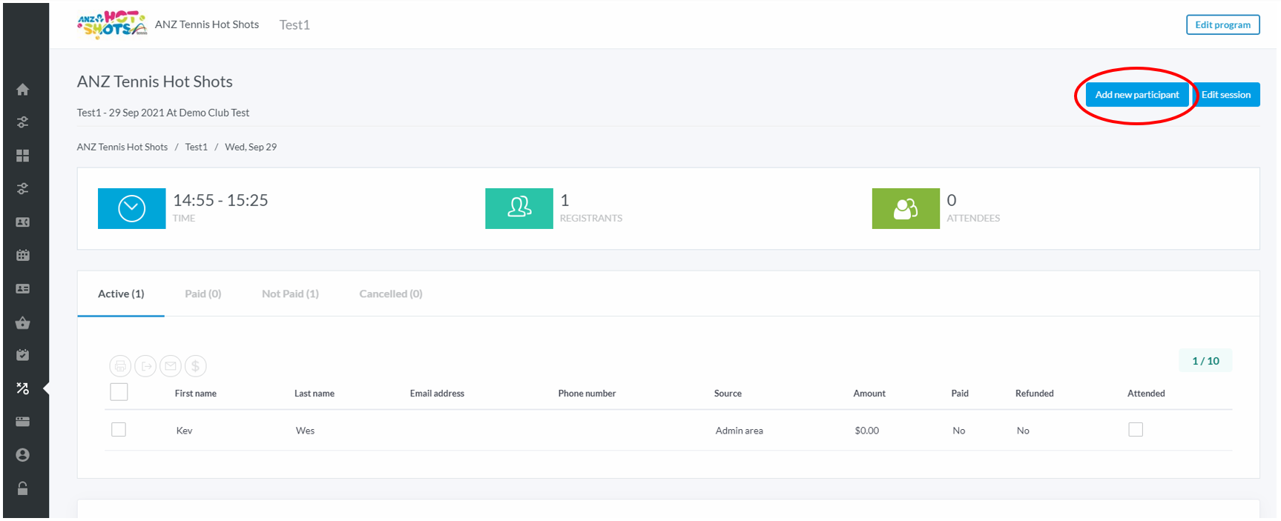Click ANZ Tennis Hot Shots in the top header
This screenshot has width=1281, height=521.
[207, 24]
